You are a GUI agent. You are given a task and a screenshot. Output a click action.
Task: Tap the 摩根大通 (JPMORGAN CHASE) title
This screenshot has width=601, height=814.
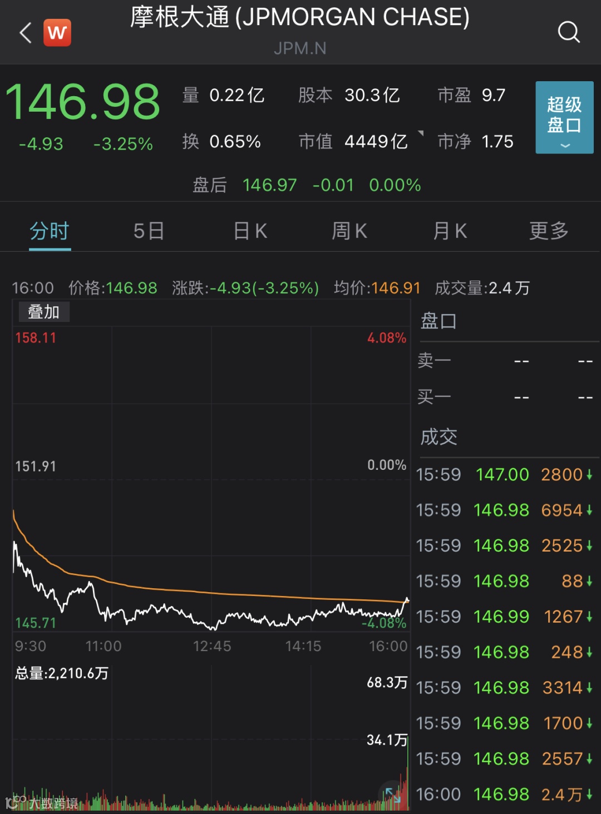click(300, 17)
